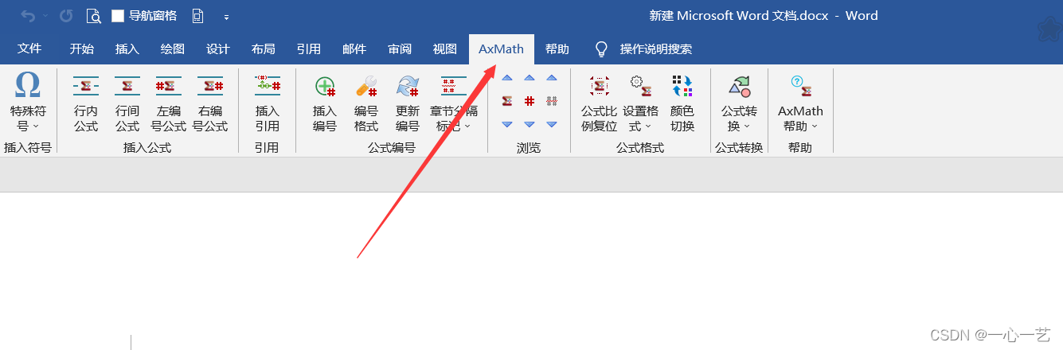1063x350 pixels.
Task: Open the AxMath 帮助 help dropdown
Action: [x=800, y=103]
